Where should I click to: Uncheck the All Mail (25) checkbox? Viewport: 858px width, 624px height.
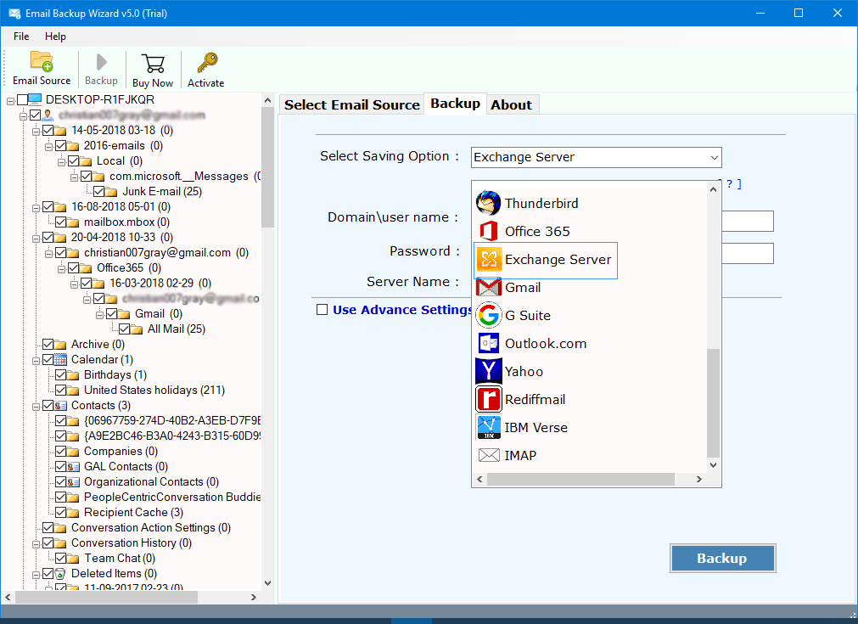point(124,329)
